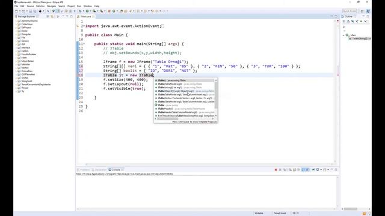This screenshot has height=216, width=385.
Task: Select the Try project
Action: [x=23, y=91]
